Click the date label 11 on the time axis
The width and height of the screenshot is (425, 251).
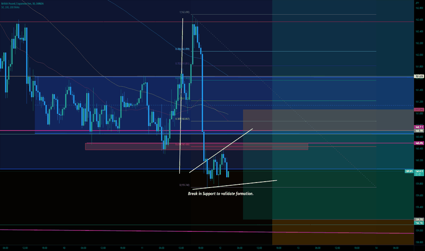(x=142, y=248)
